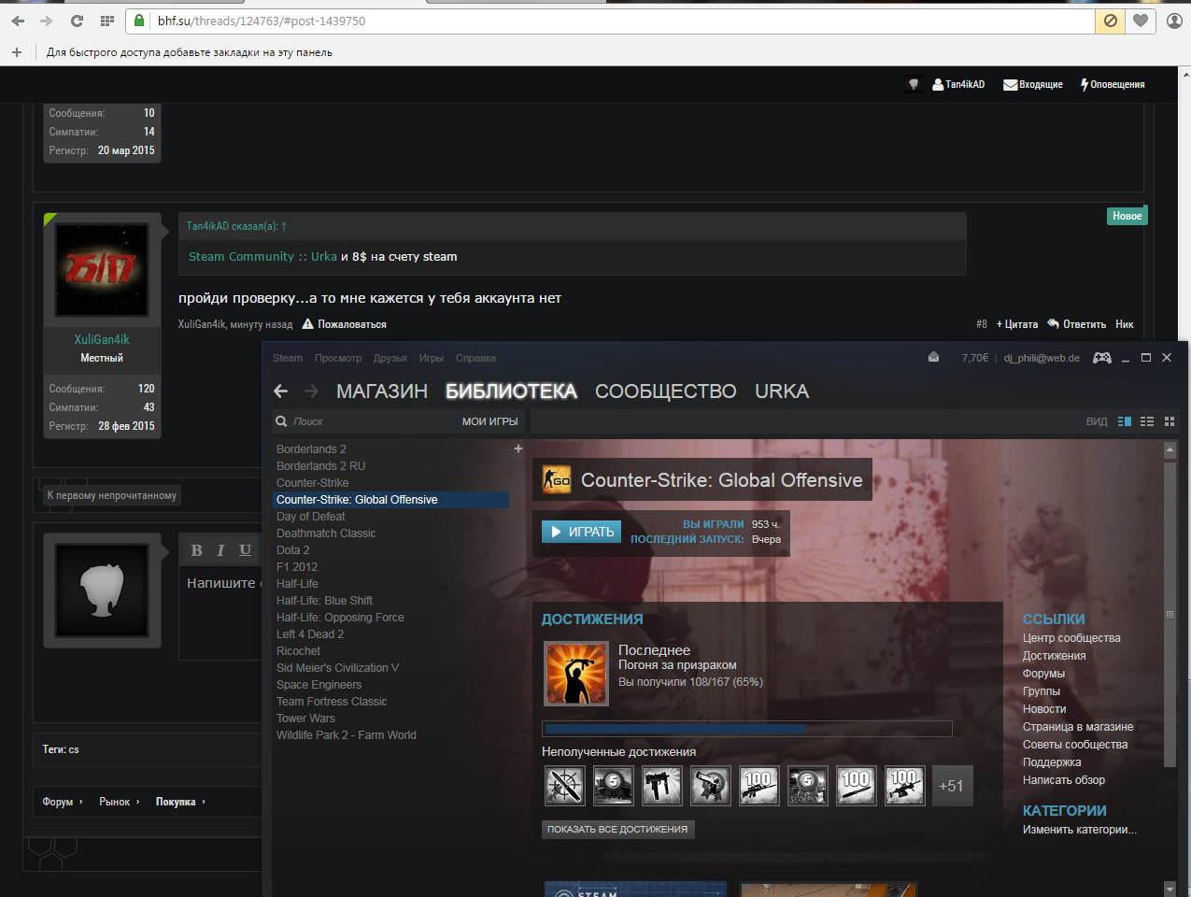Screen dimensions: 1191x897
Task: Click the lightbulb icon in the forum header
Action: (x=914, y=84)
